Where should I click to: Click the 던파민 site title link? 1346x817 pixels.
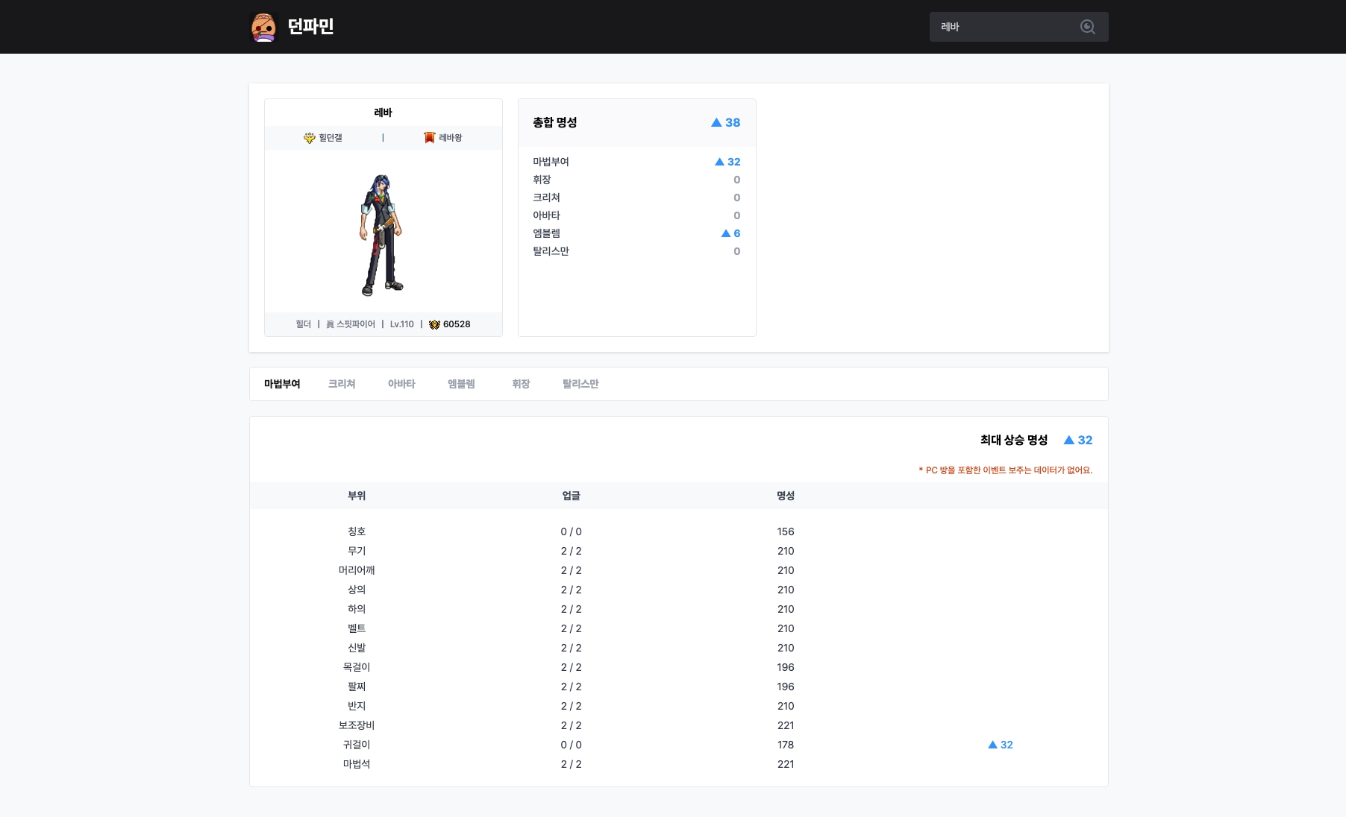310,27
